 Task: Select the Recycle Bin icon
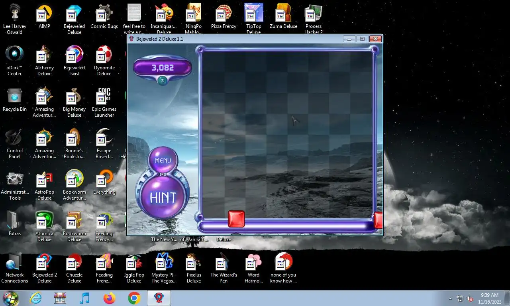point(15,99)
